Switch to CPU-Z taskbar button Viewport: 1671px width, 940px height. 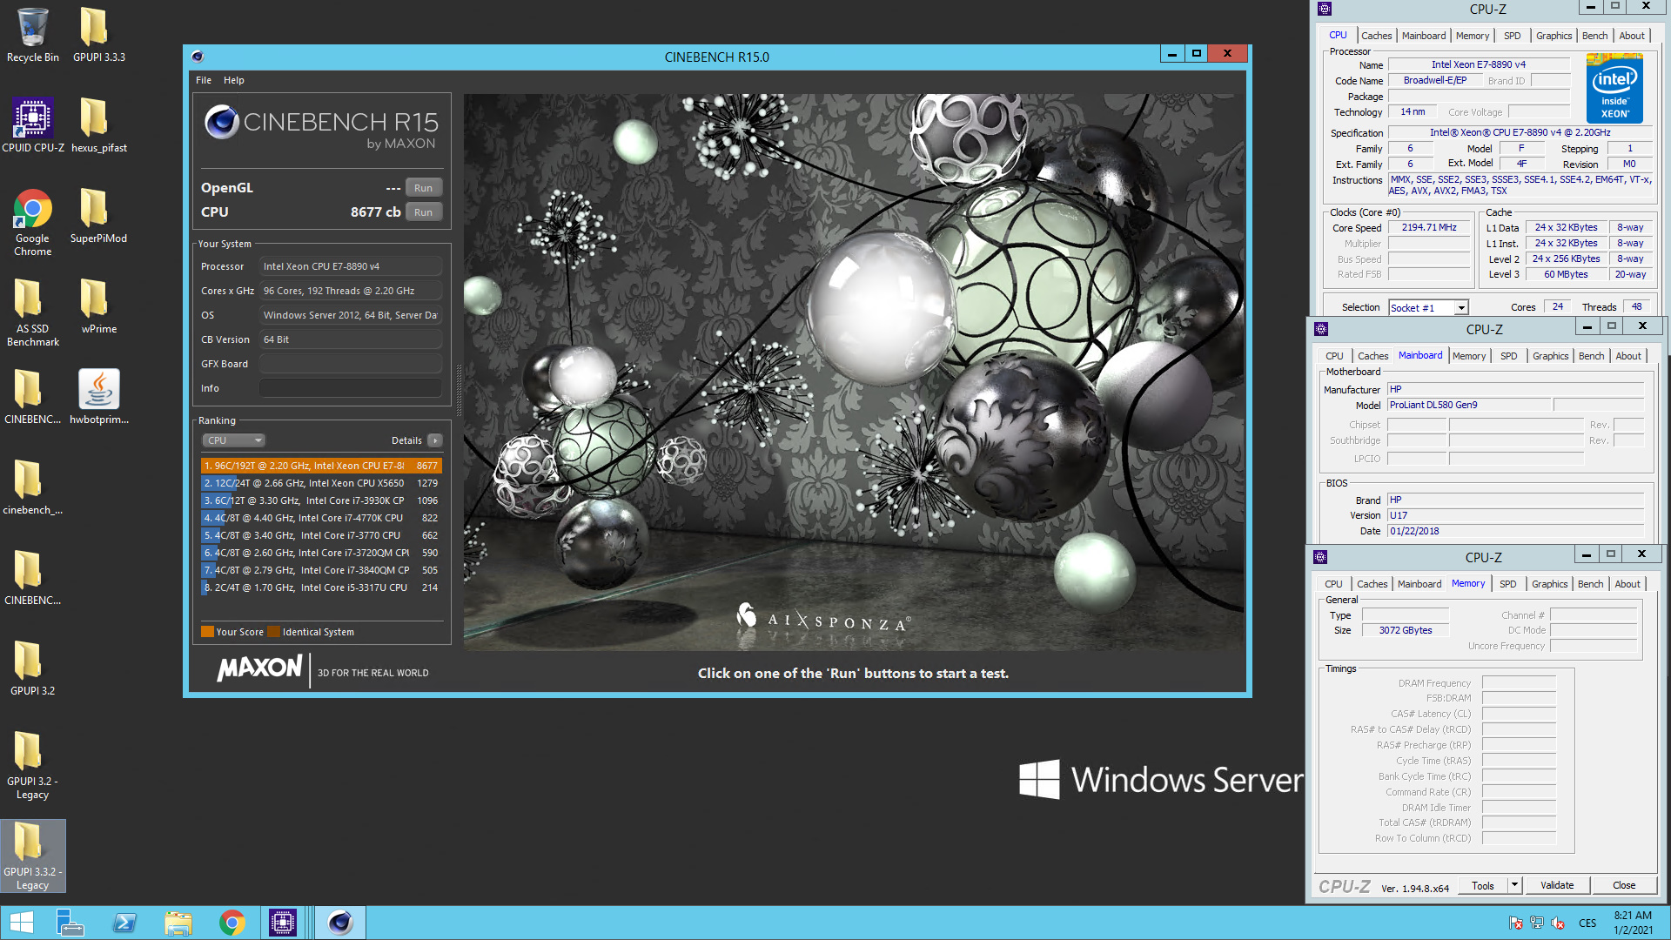pos(283,923)
